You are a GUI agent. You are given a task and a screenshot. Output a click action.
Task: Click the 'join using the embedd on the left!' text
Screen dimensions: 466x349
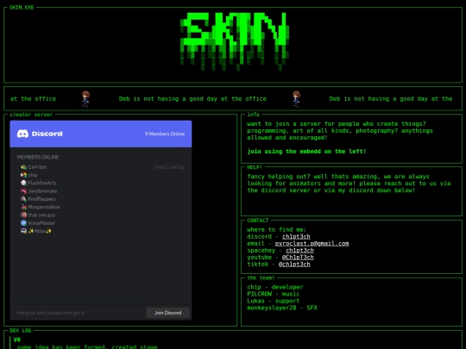pos(306,152)
